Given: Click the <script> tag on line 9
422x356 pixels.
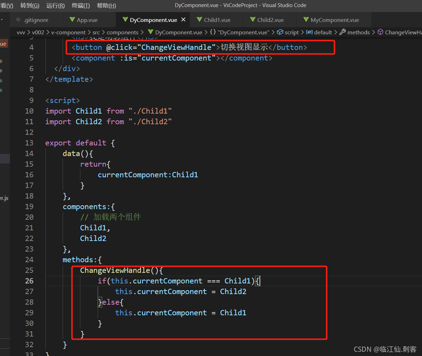Looking at the screenshot, I should [63, 101].
